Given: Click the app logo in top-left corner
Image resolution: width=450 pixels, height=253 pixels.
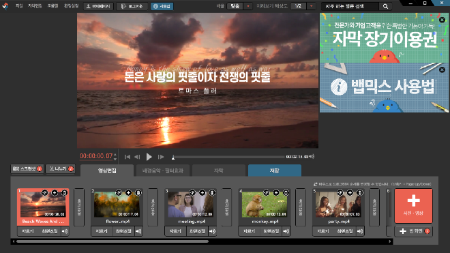Looking at the screenshot, I should 5,6.
